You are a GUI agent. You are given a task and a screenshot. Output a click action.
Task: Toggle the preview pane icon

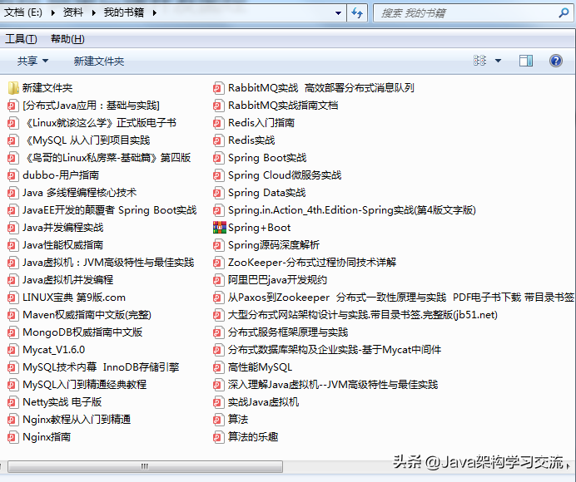pos(526,61)
